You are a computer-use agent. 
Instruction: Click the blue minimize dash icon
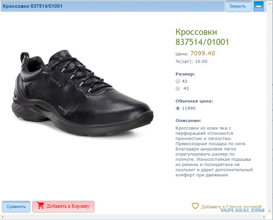click(259, 6)
